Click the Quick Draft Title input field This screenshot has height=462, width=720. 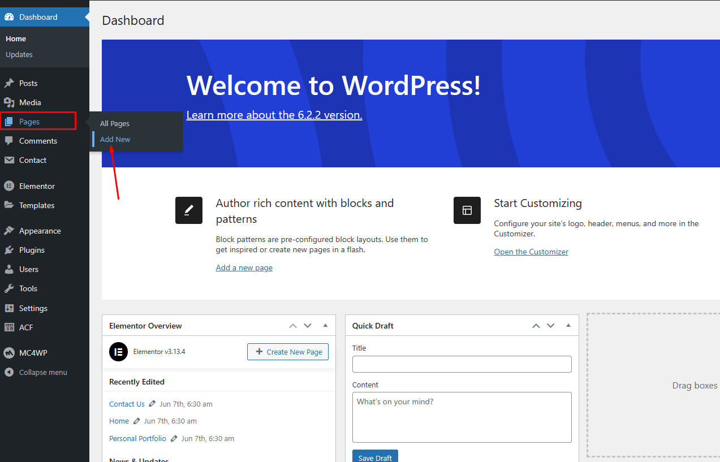[462, 364]
